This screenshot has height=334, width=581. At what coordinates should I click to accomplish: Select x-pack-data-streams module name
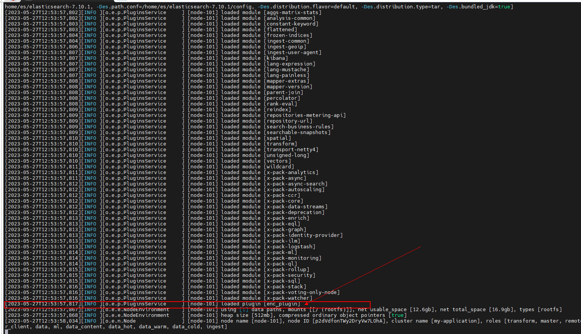point(296,207)
